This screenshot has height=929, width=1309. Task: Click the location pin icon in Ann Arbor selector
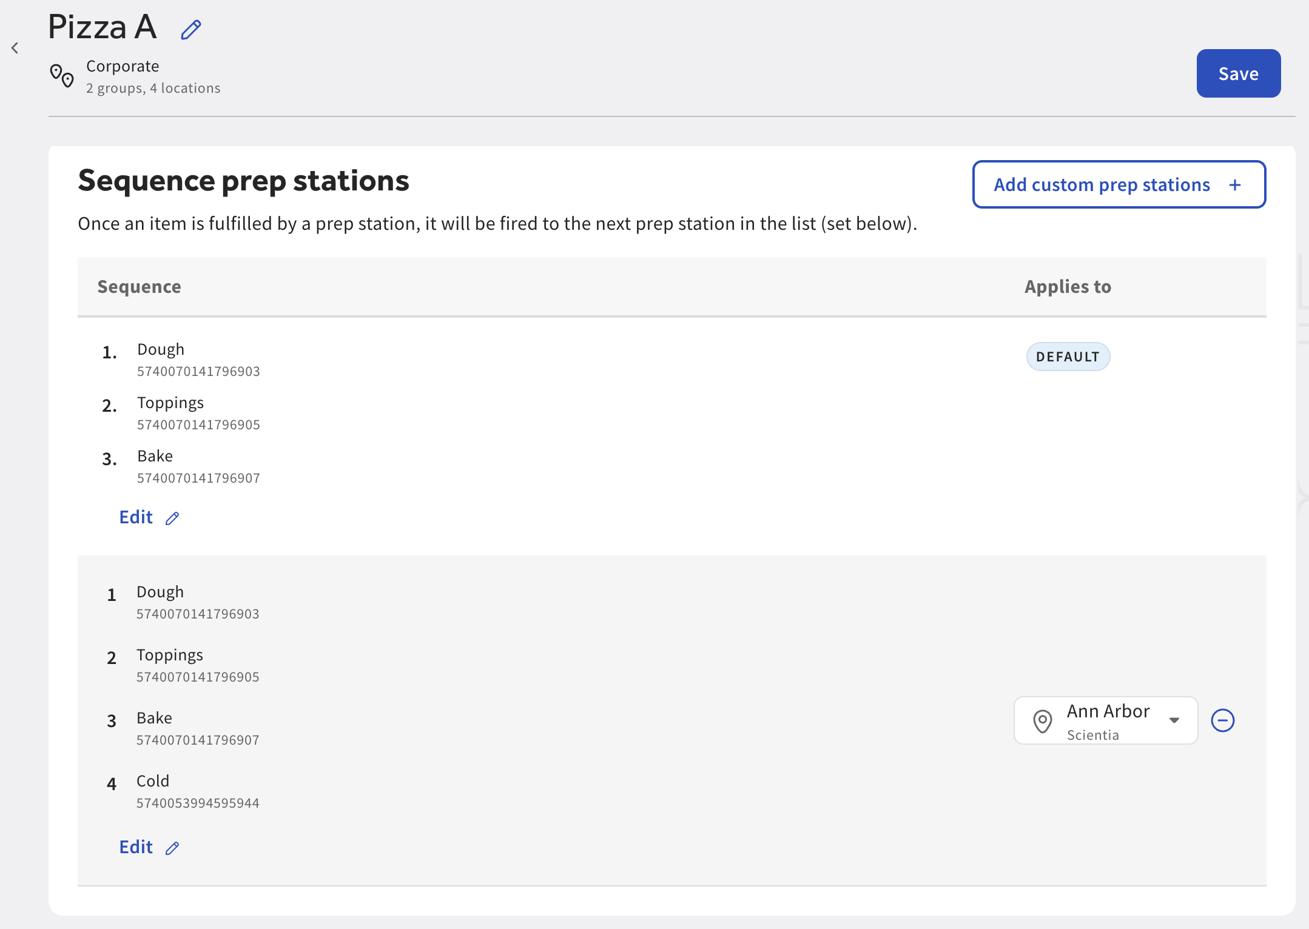tap(1043, 721)
